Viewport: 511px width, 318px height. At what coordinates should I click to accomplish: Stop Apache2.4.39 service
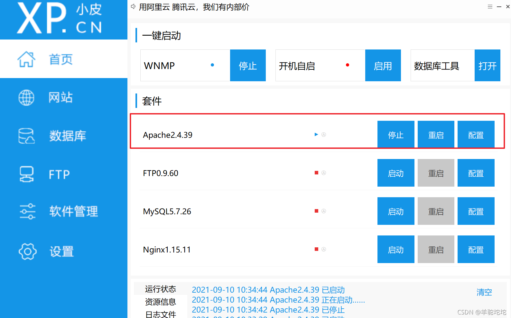coord(396,135)
